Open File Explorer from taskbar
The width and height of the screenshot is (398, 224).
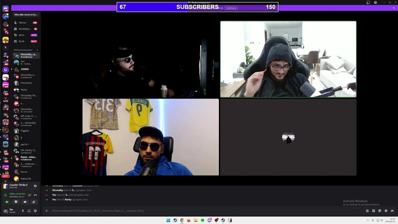pos(196,220)
